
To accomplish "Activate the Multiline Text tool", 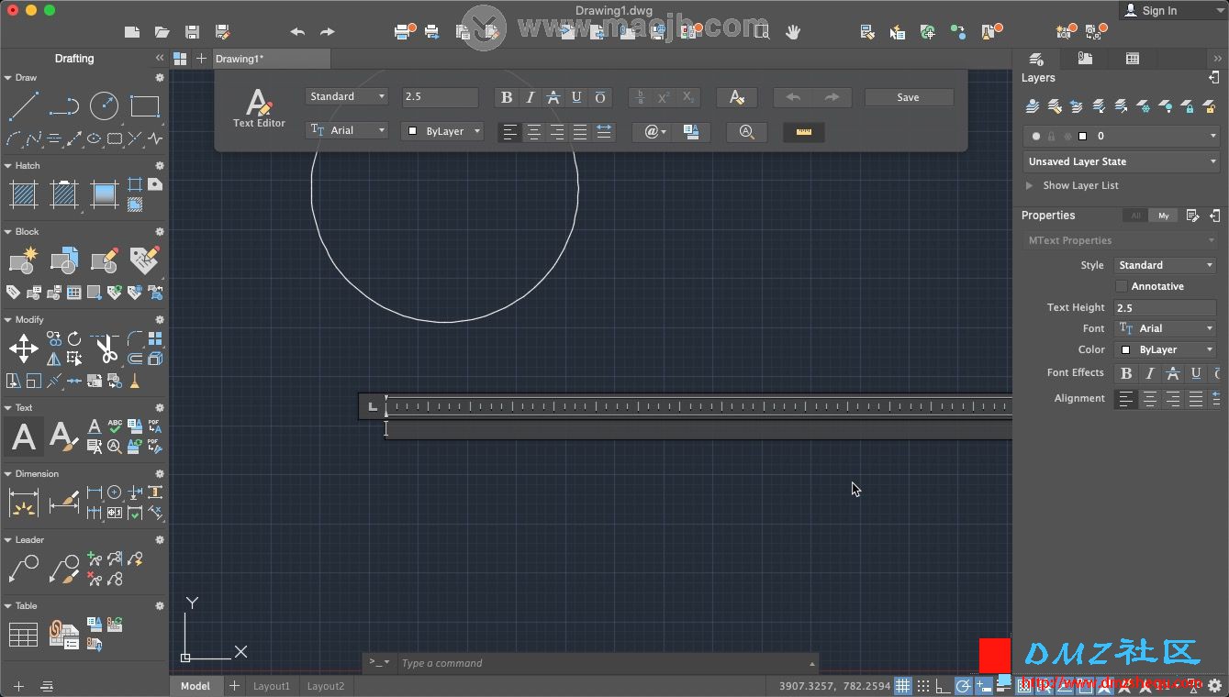I will (x=24, y=437).
